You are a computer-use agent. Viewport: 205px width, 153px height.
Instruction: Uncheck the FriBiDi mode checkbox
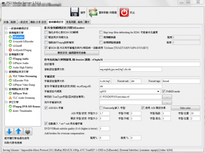tap(164, 91)
